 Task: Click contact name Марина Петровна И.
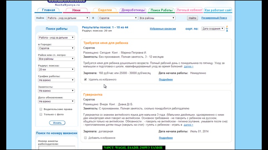(x=134, y=53)
